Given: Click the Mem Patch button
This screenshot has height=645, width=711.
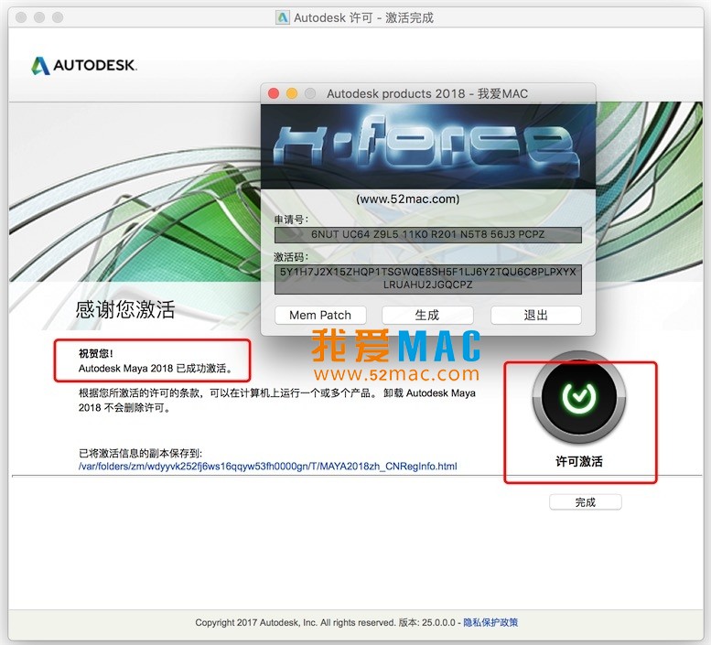Looking at the screenshot, I should [x=320, y=315].
